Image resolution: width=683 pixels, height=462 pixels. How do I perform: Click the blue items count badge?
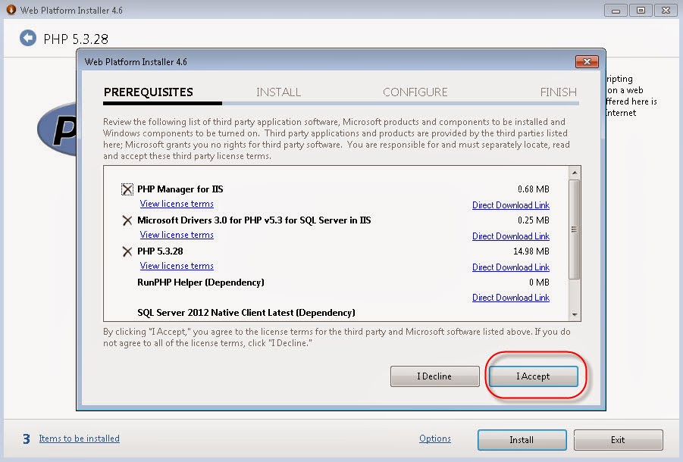pos(27,439)
